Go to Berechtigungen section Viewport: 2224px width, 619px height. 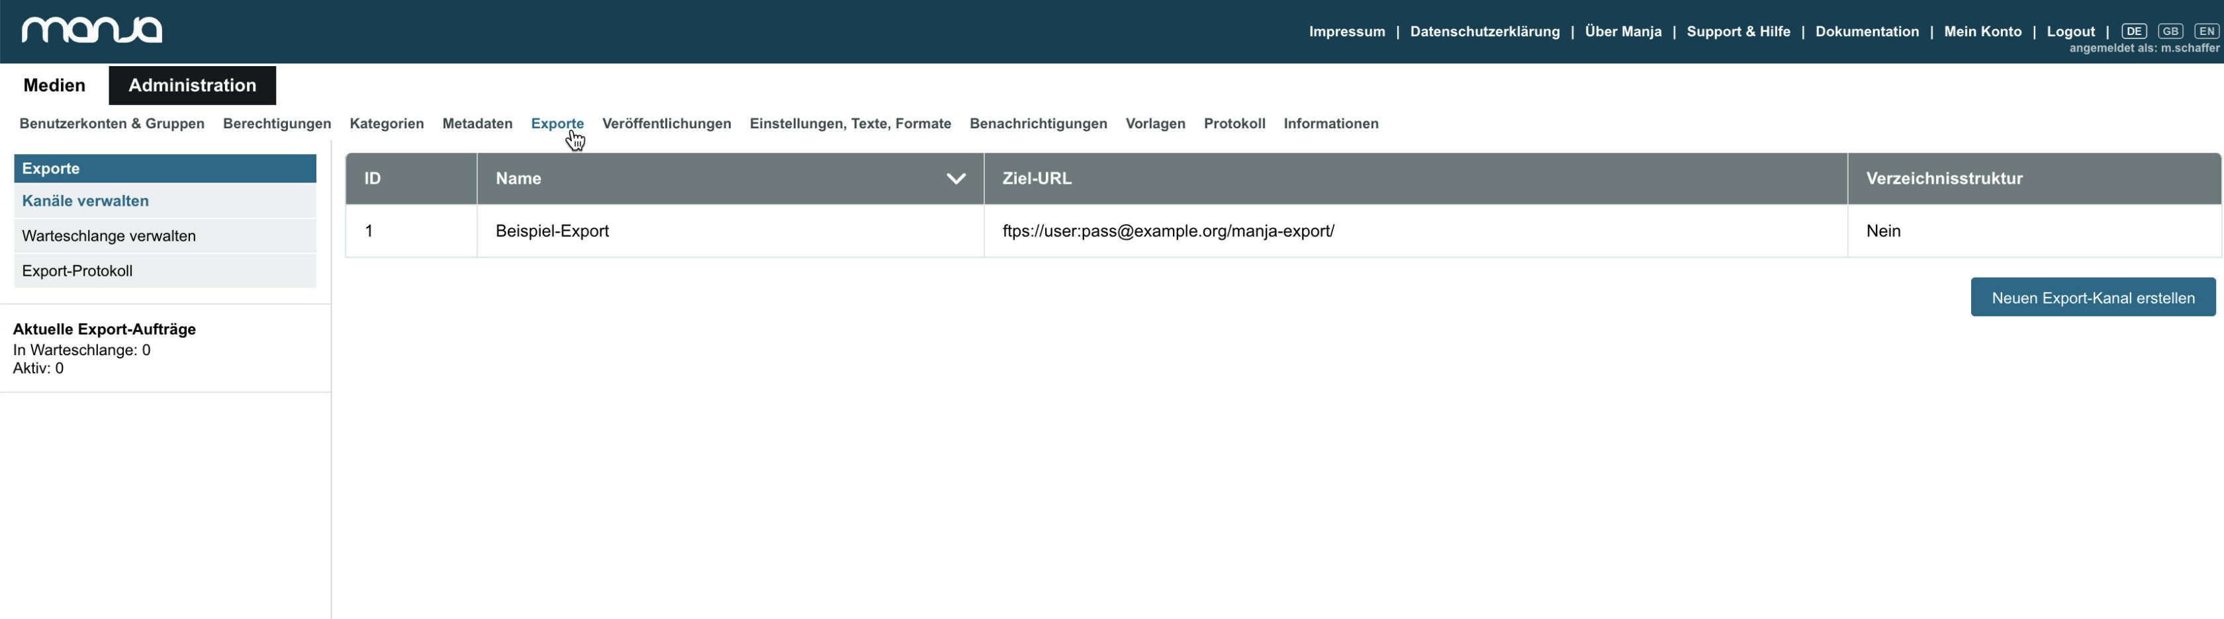pyautogui.click(x=277, y=123)
